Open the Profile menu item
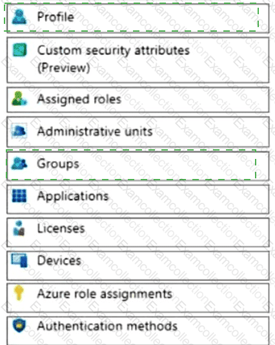This screenshot has height=345, width=275. click(138, 19)
